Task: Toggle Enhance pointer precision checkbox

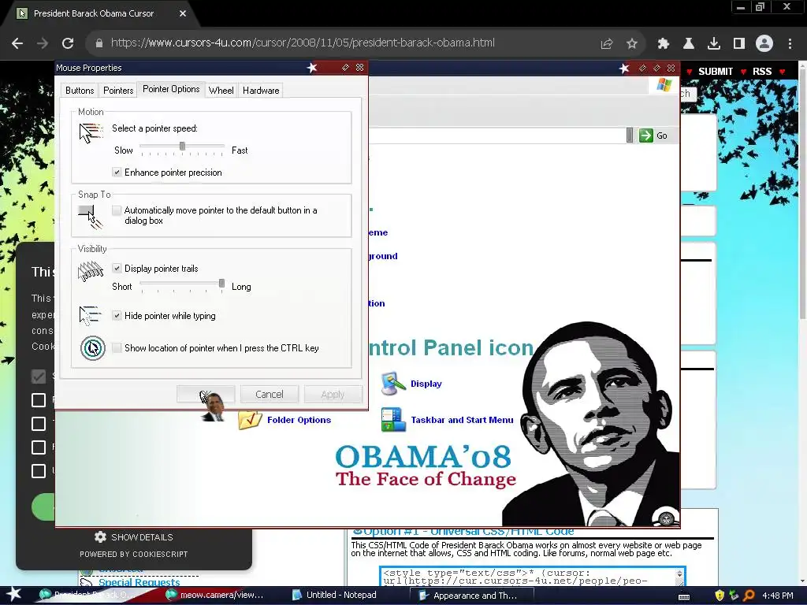Action: pyautogui.click(x=117, y=173)
